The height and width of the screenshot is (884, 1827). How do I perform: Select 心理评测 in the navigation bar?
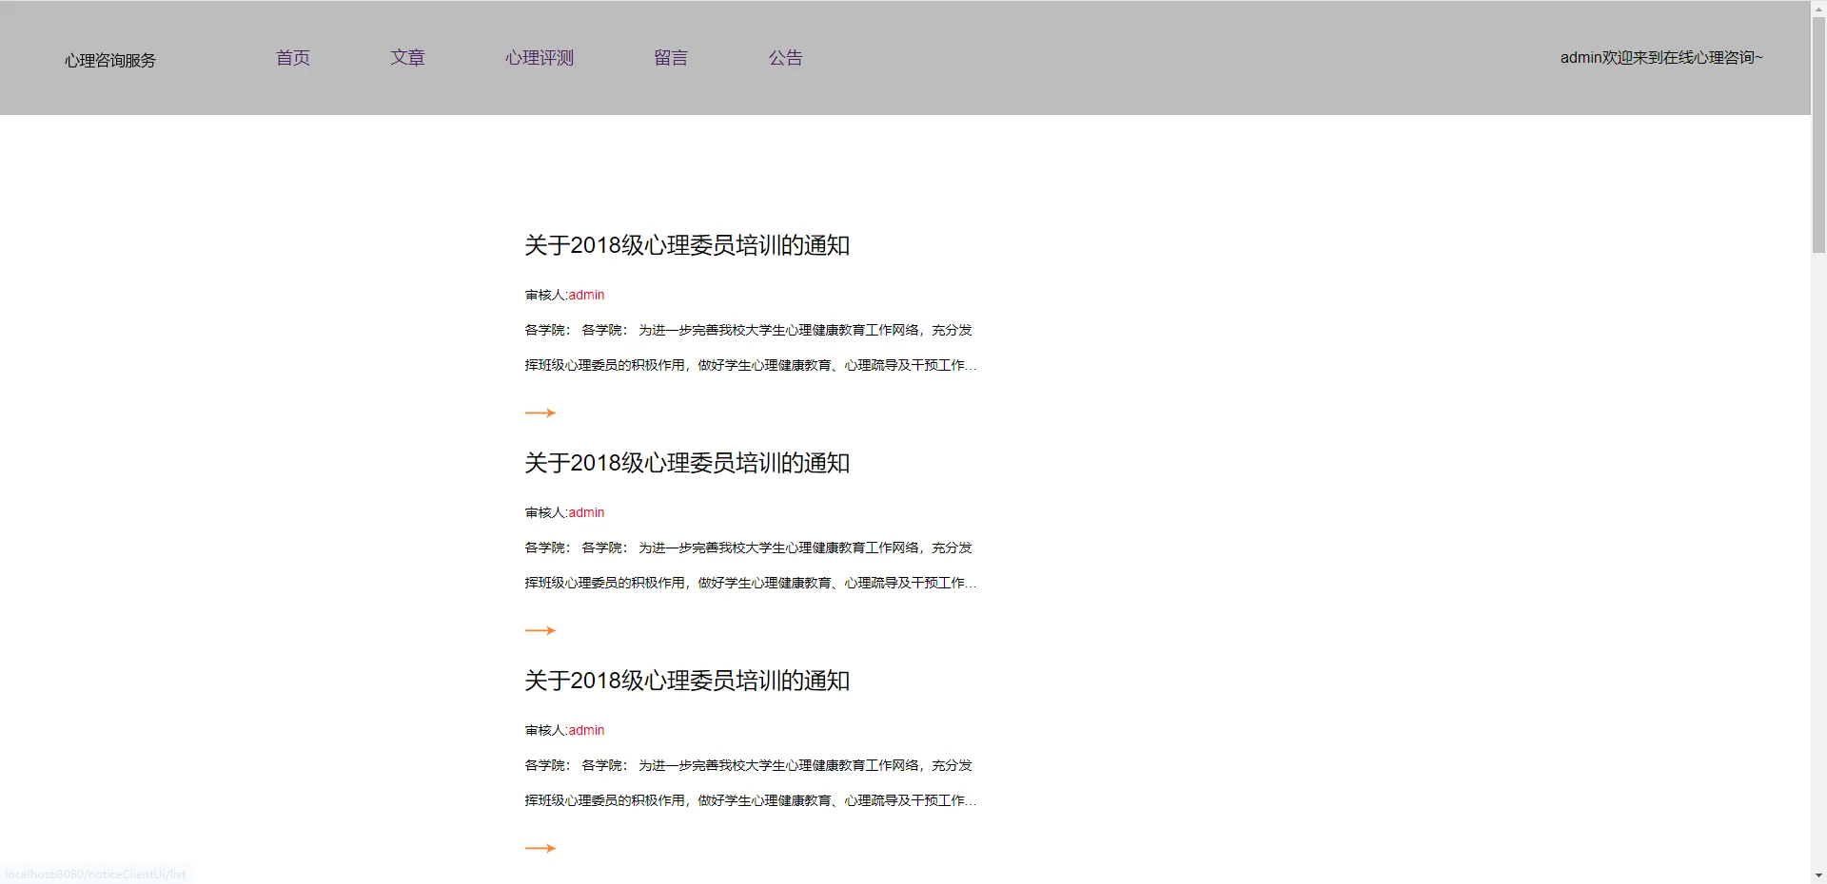coord(538,57)
